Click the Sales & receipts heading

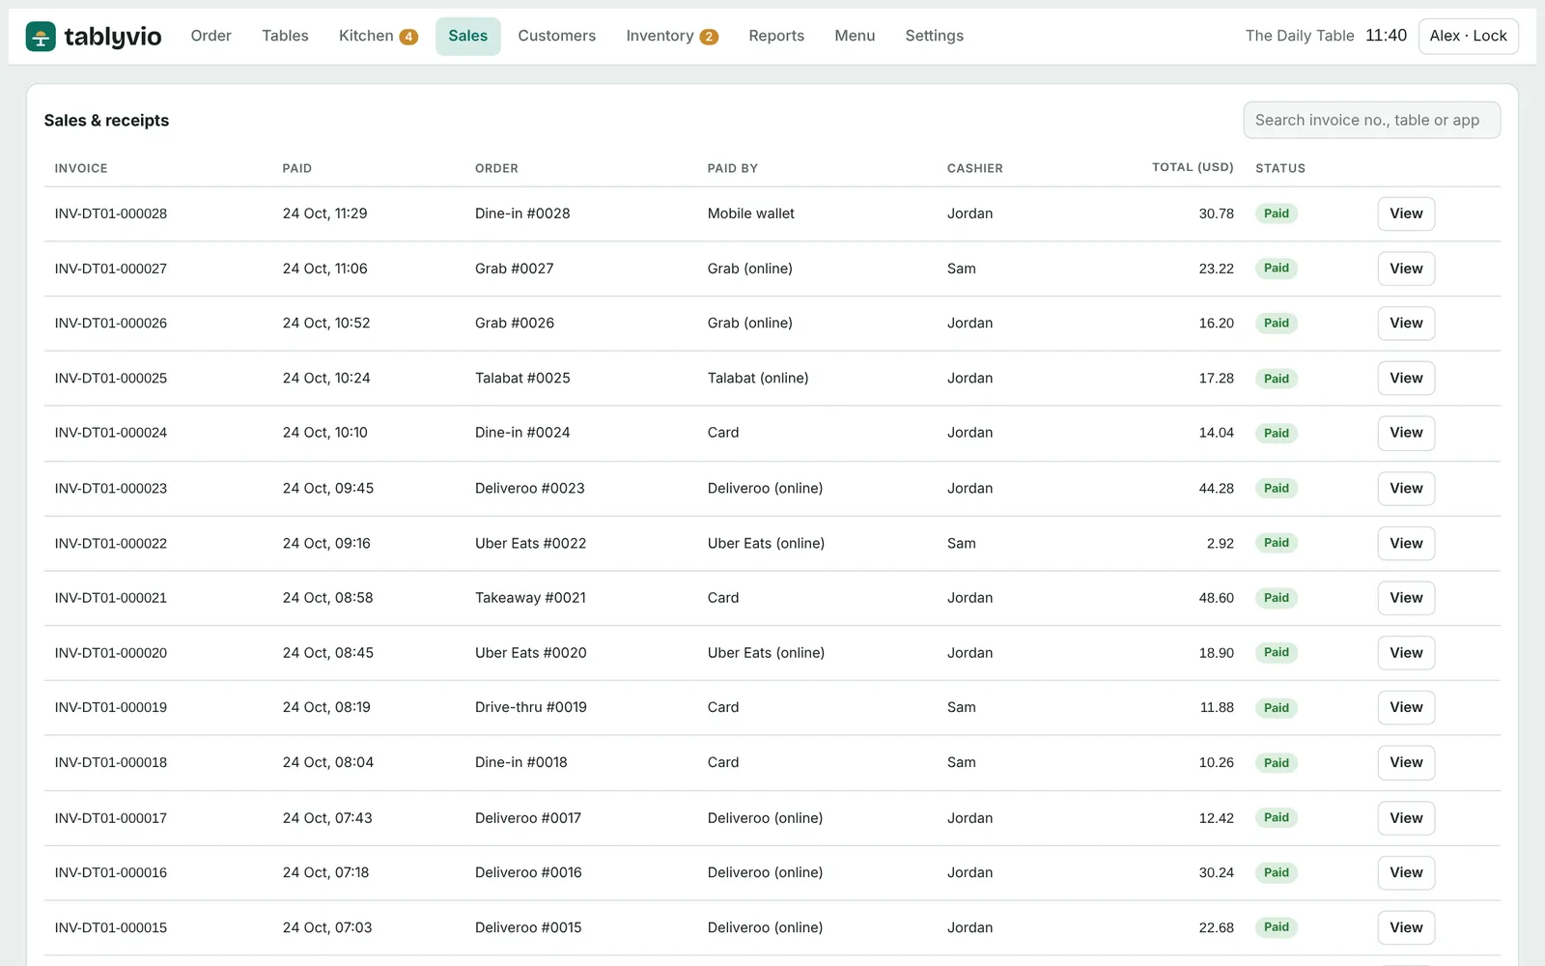[x=106, y=121]
